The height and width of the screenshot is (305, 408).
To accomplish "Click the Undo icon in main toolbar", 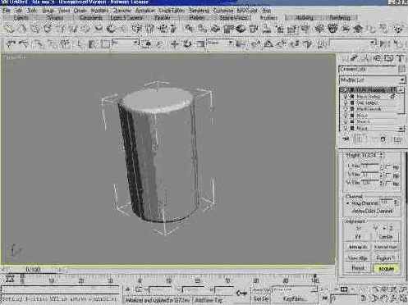I will pyautogui.click(x=11, y=43).
